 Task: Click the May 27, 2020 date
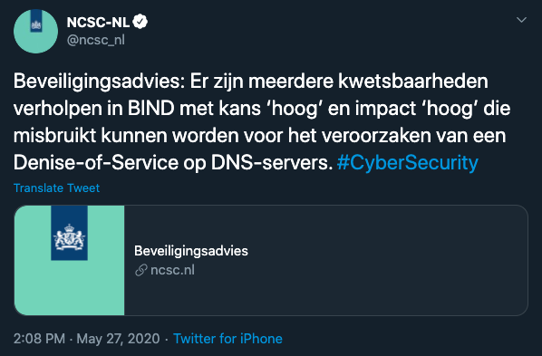(x=118, y=339)
